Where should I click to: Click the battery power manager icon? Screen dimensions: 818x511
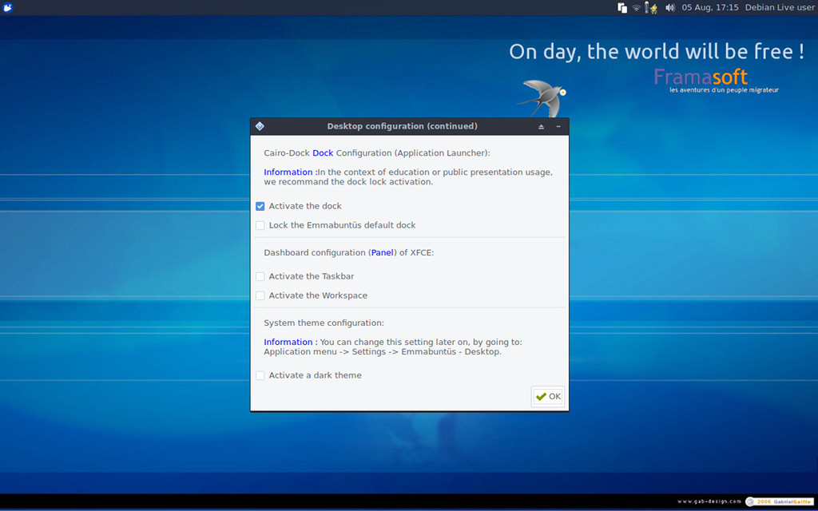pos(650,8)
